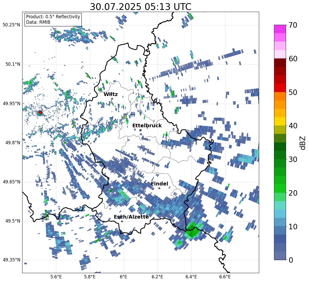
Task: Pick the dark red swatch below 60 dBZ
Action: pyautogui.click(x=280, y=63)
